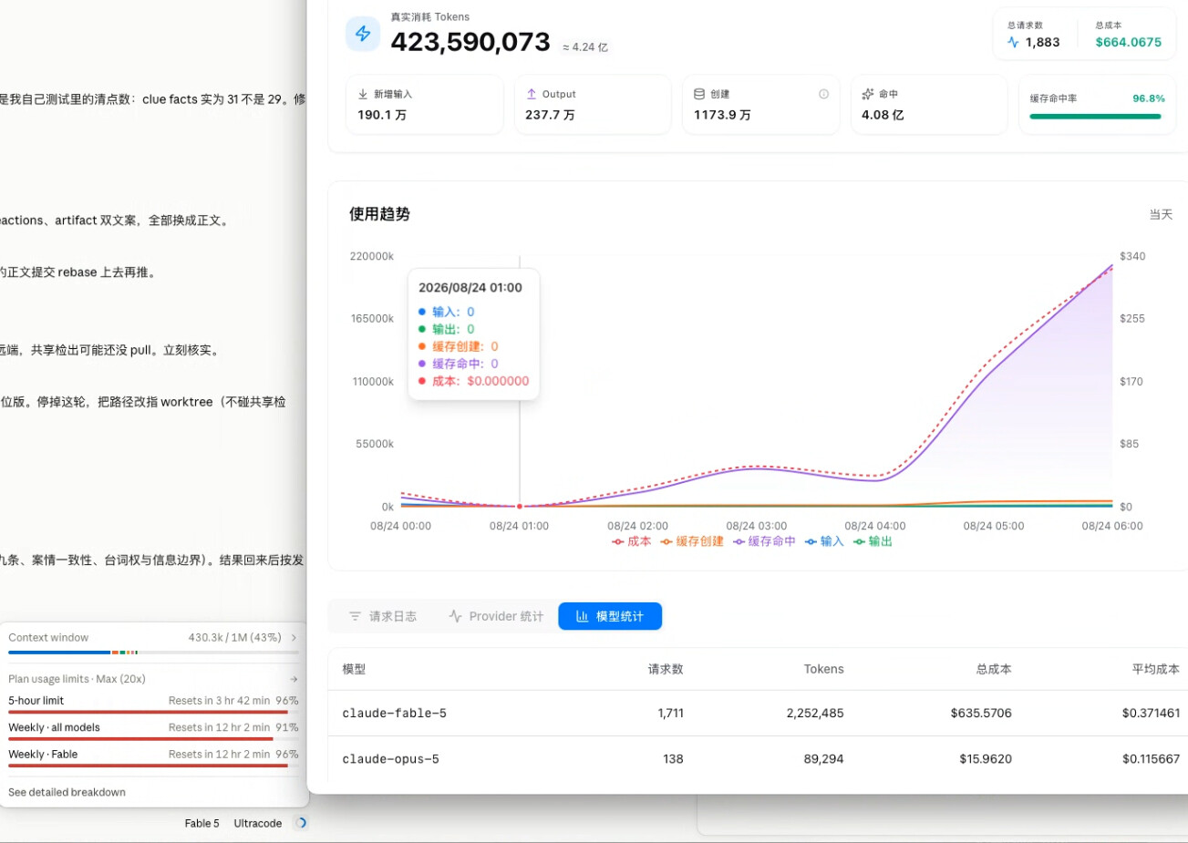
Task: Click the $15.9620 cost cell
Action: coord(986,759)
